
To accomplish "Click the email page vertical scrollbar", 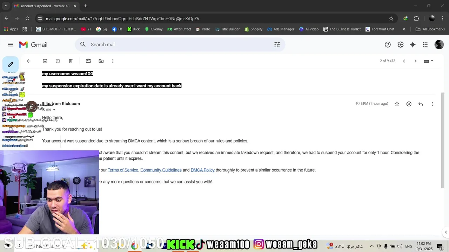I will (x=443, y=141).
